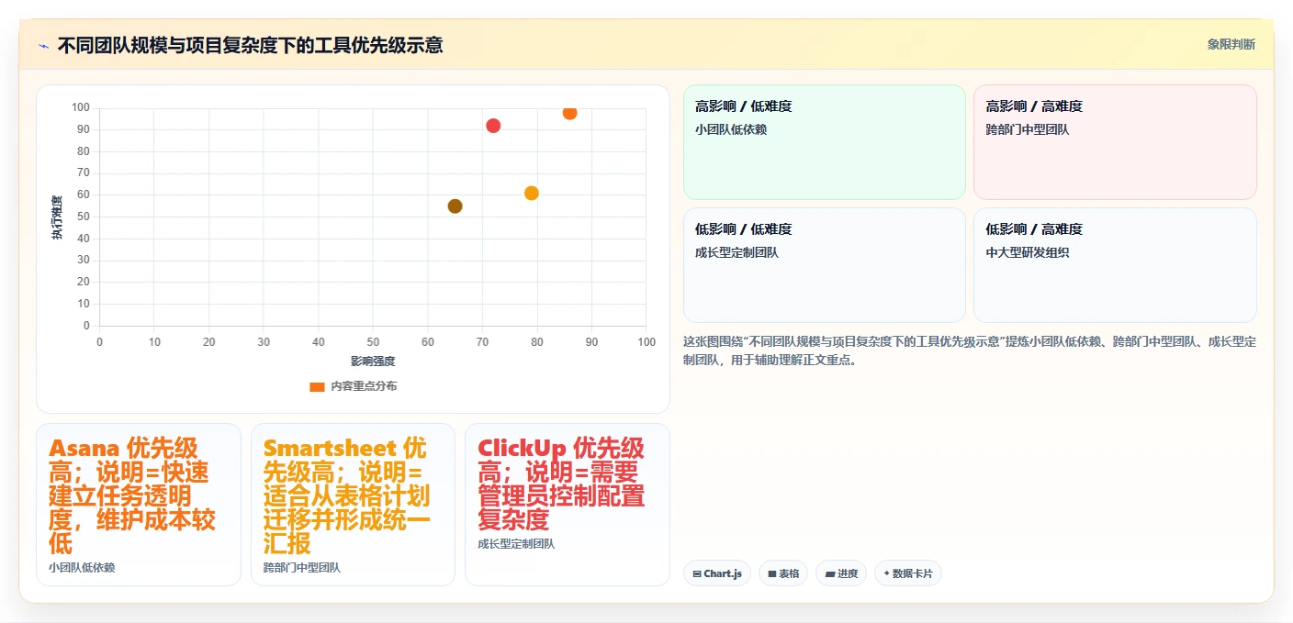This screenshot has height=623, width=1293.
Task: Select the Smartsheet 优先级高 card
Action: click(x=353, y=505)
